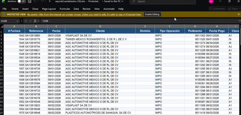This screenshot has height=115, width=241.
Task: Select factura cell 1064
Action: (x=14, y=105)
